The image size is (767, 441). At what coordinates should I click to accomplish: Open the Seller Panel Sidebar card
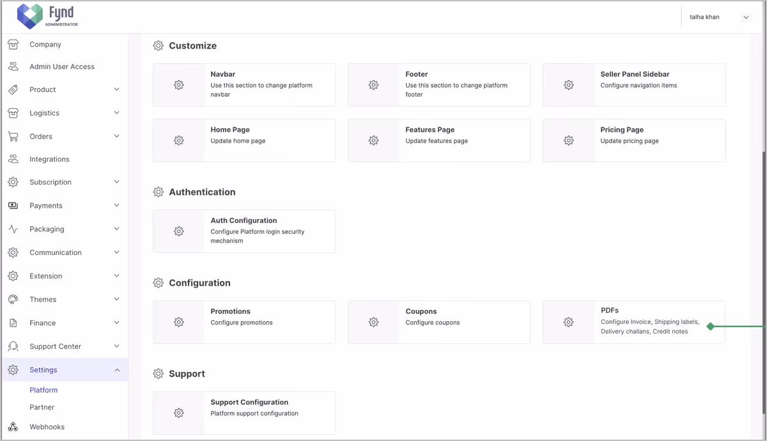[634, 85]
